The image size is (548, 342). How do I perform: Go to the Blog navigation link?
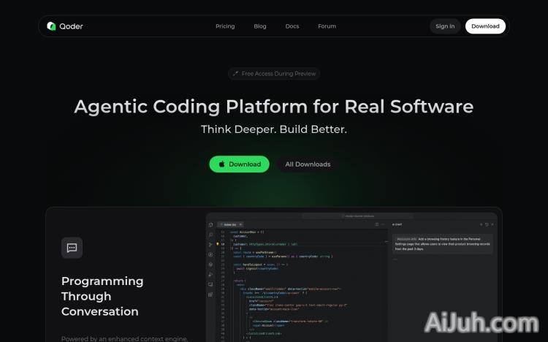click(260, 26)
